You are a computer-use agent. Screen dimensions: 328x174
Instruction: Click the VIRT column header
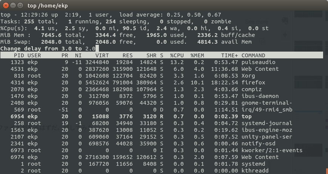102,55
